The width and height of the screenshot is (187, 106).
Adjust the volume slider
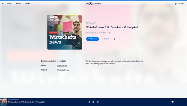tap(178, 102)
